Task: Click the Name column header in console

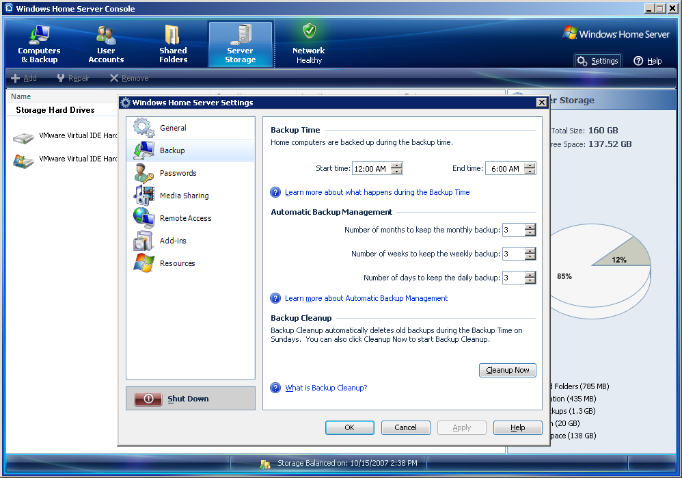Action: point(21,96)
